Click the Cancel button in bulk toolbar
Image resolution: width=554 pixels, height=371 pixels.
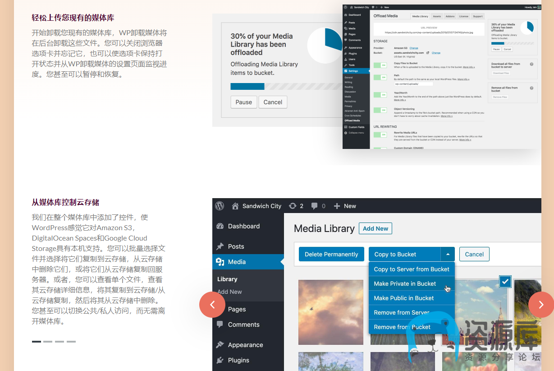pos(474,254)
